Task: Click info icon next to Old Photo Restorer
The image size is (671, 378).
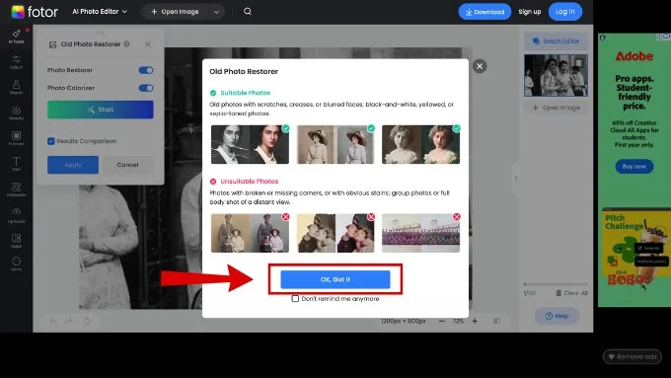Action: [126, 43]
